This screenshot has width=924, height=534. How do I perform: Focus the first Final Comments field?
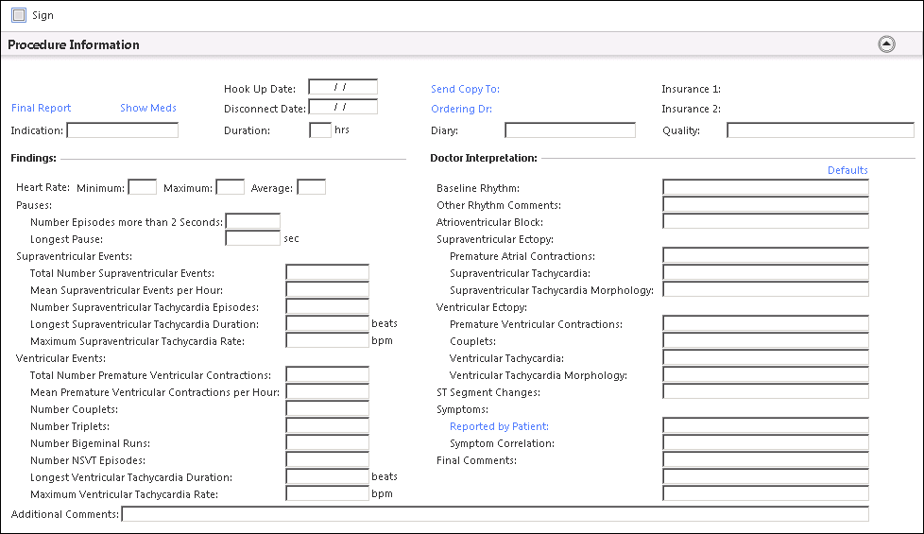765,459
